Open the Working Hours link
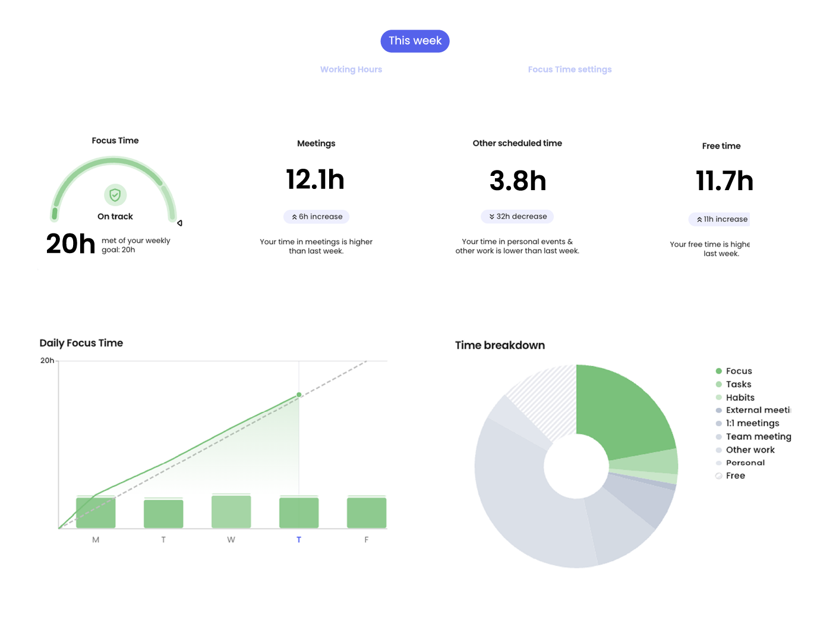 click(351, 70)
